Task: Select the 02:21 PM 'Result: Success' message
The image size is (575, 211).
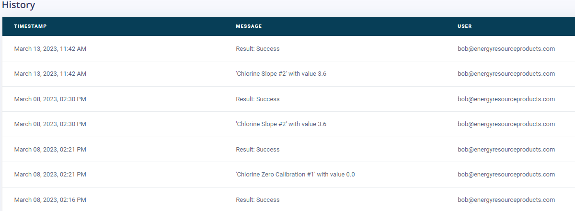Action: click(x=257, y=150)
